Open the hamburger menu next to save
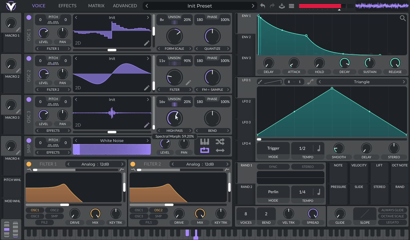The height and width of the screenshot is (240, 410). [x=291, y=6]
